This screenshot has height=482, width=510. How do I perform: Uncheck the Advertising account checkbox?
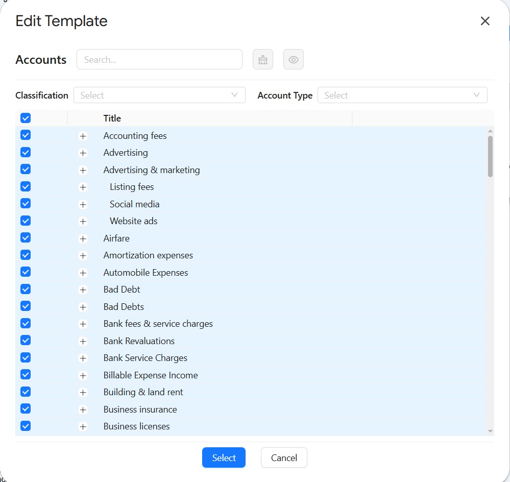point(26,153)
